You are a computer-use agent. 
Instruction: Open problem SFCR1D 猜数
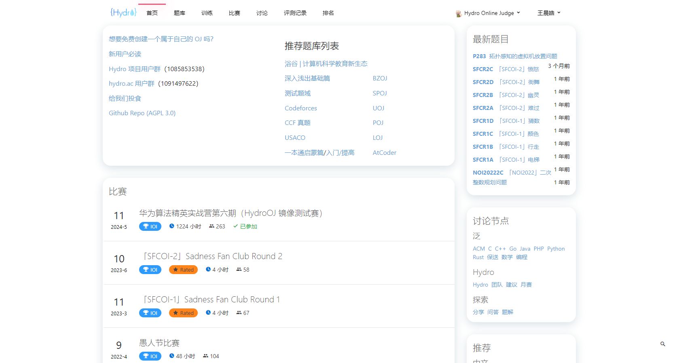click(x=506, y=121)
